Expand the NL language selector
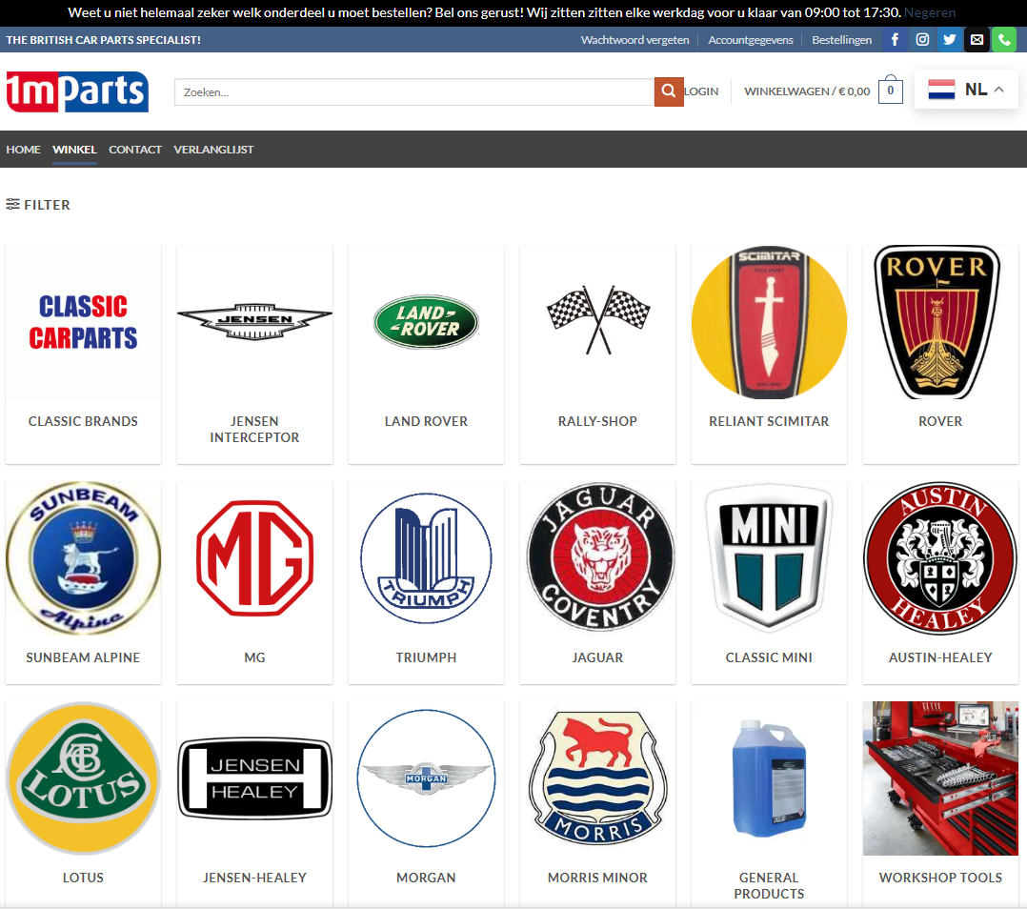This screenshot has width=1027, height=909. [x=966, y=90]
